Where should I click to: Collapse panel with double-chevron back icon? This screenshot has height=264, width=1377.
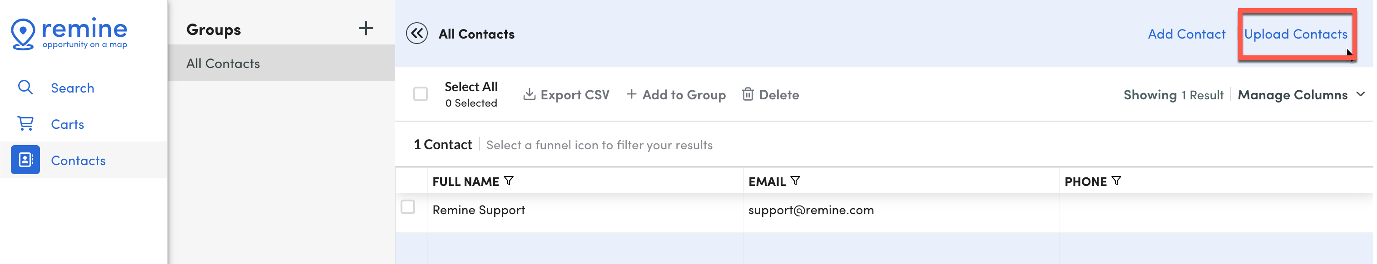click(x=417, y=34)
